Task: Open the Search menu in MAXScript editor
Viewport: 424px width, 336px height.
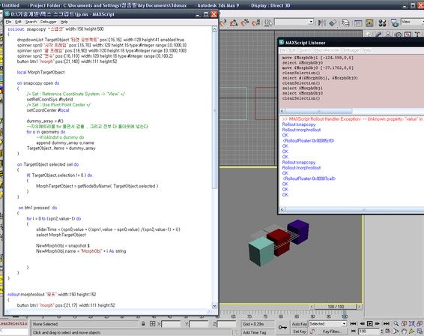Action: (x=31, y=22)
